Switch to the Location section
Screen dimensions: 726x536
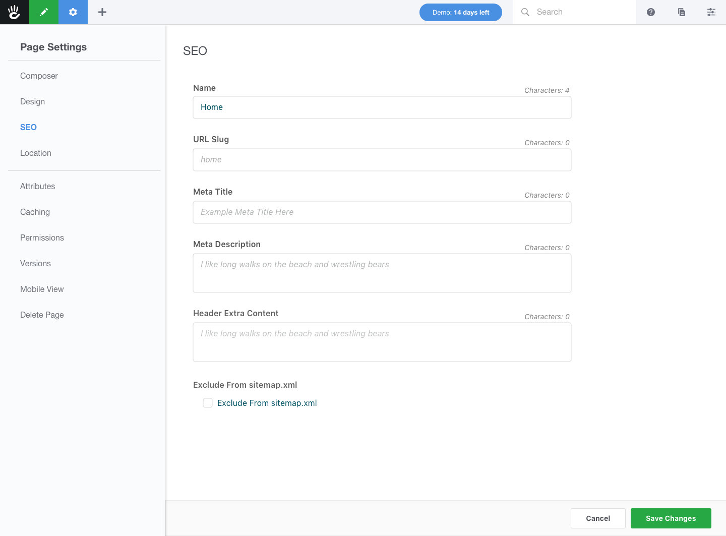35,153
